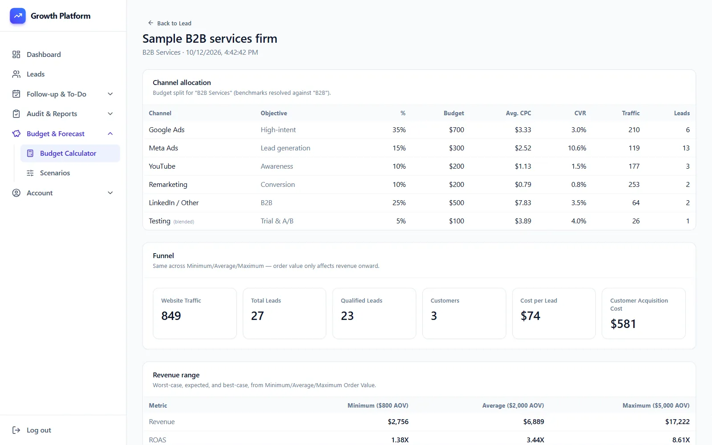The width and height of the screenshot is (712, 445).
Task: Click the Audit & Reports clipboard icon
Action: [16, 113]
